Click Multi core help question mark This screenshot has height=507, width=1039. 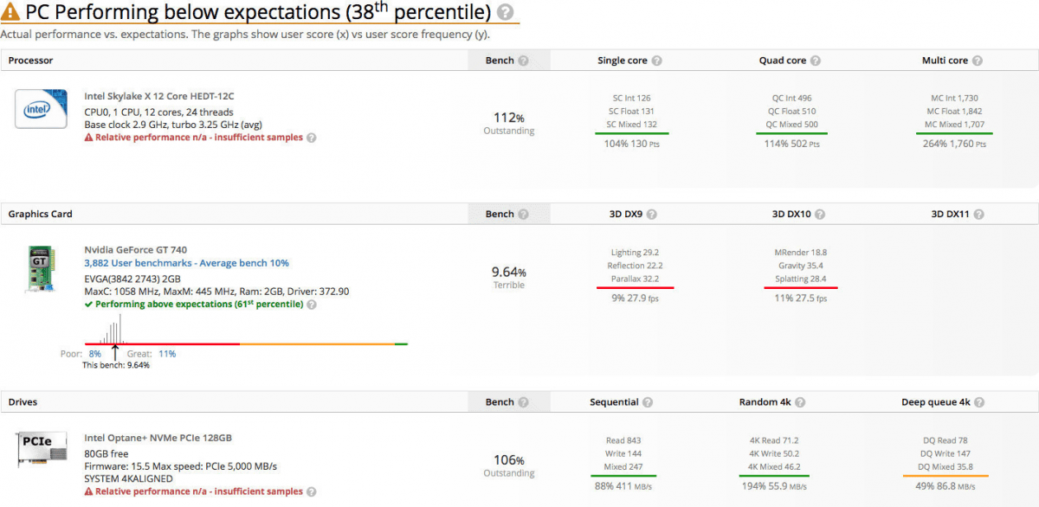click(978, 61)
